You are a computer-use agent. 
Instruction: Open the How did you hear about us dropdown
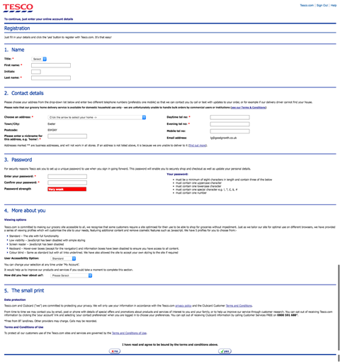pos(72,275)
